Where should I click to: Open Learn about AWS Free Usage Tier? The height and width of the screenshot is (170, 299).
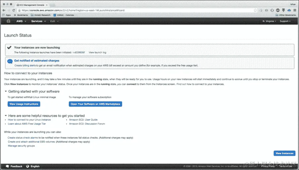(27, 124)
